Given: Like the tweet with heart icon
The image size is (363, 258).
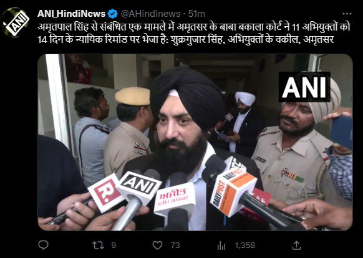Looking at the screenshot, I should 157,246.
